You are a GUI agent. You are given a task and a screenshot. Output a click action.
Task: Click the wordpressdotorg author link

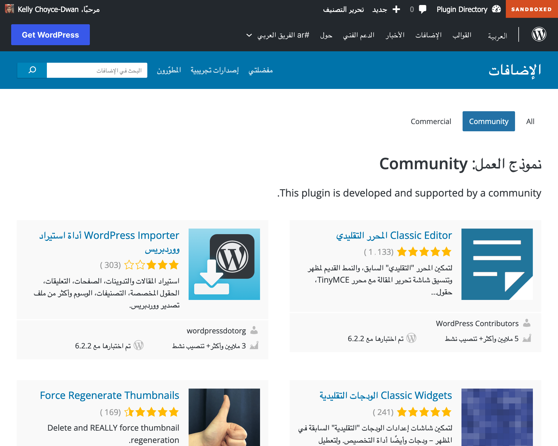[x=216, y=331]
